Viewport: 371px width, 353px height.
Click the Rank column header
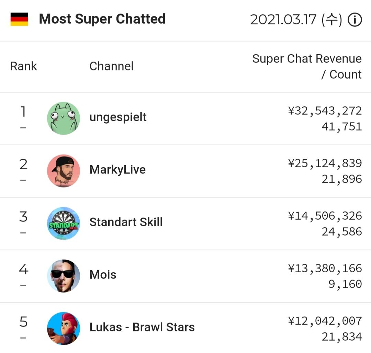pos(23,66)
